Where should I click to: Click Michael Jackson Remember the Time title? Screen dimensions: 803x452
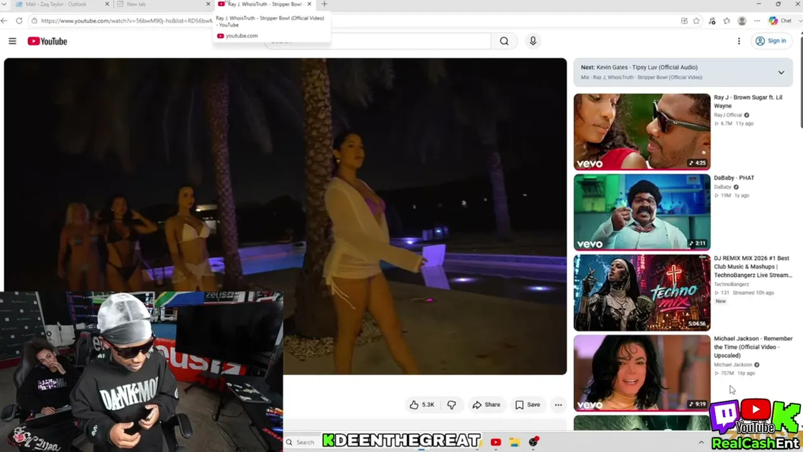753,347
